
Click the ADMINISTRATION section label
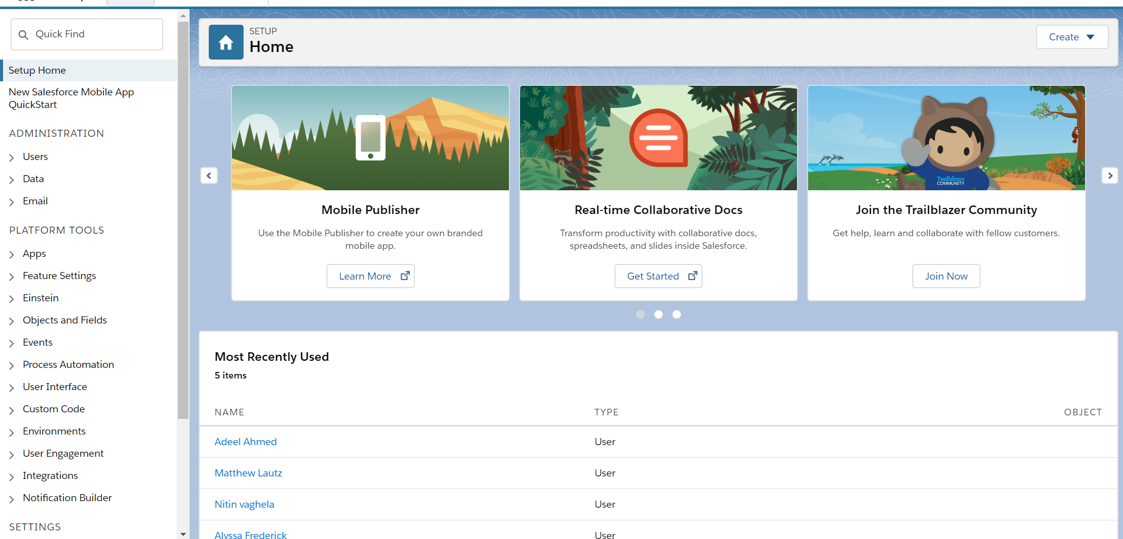coord(57,133)
